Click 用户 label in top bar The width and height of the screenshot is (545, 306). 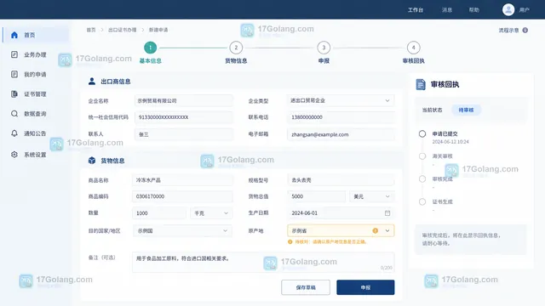coord(525,10)
